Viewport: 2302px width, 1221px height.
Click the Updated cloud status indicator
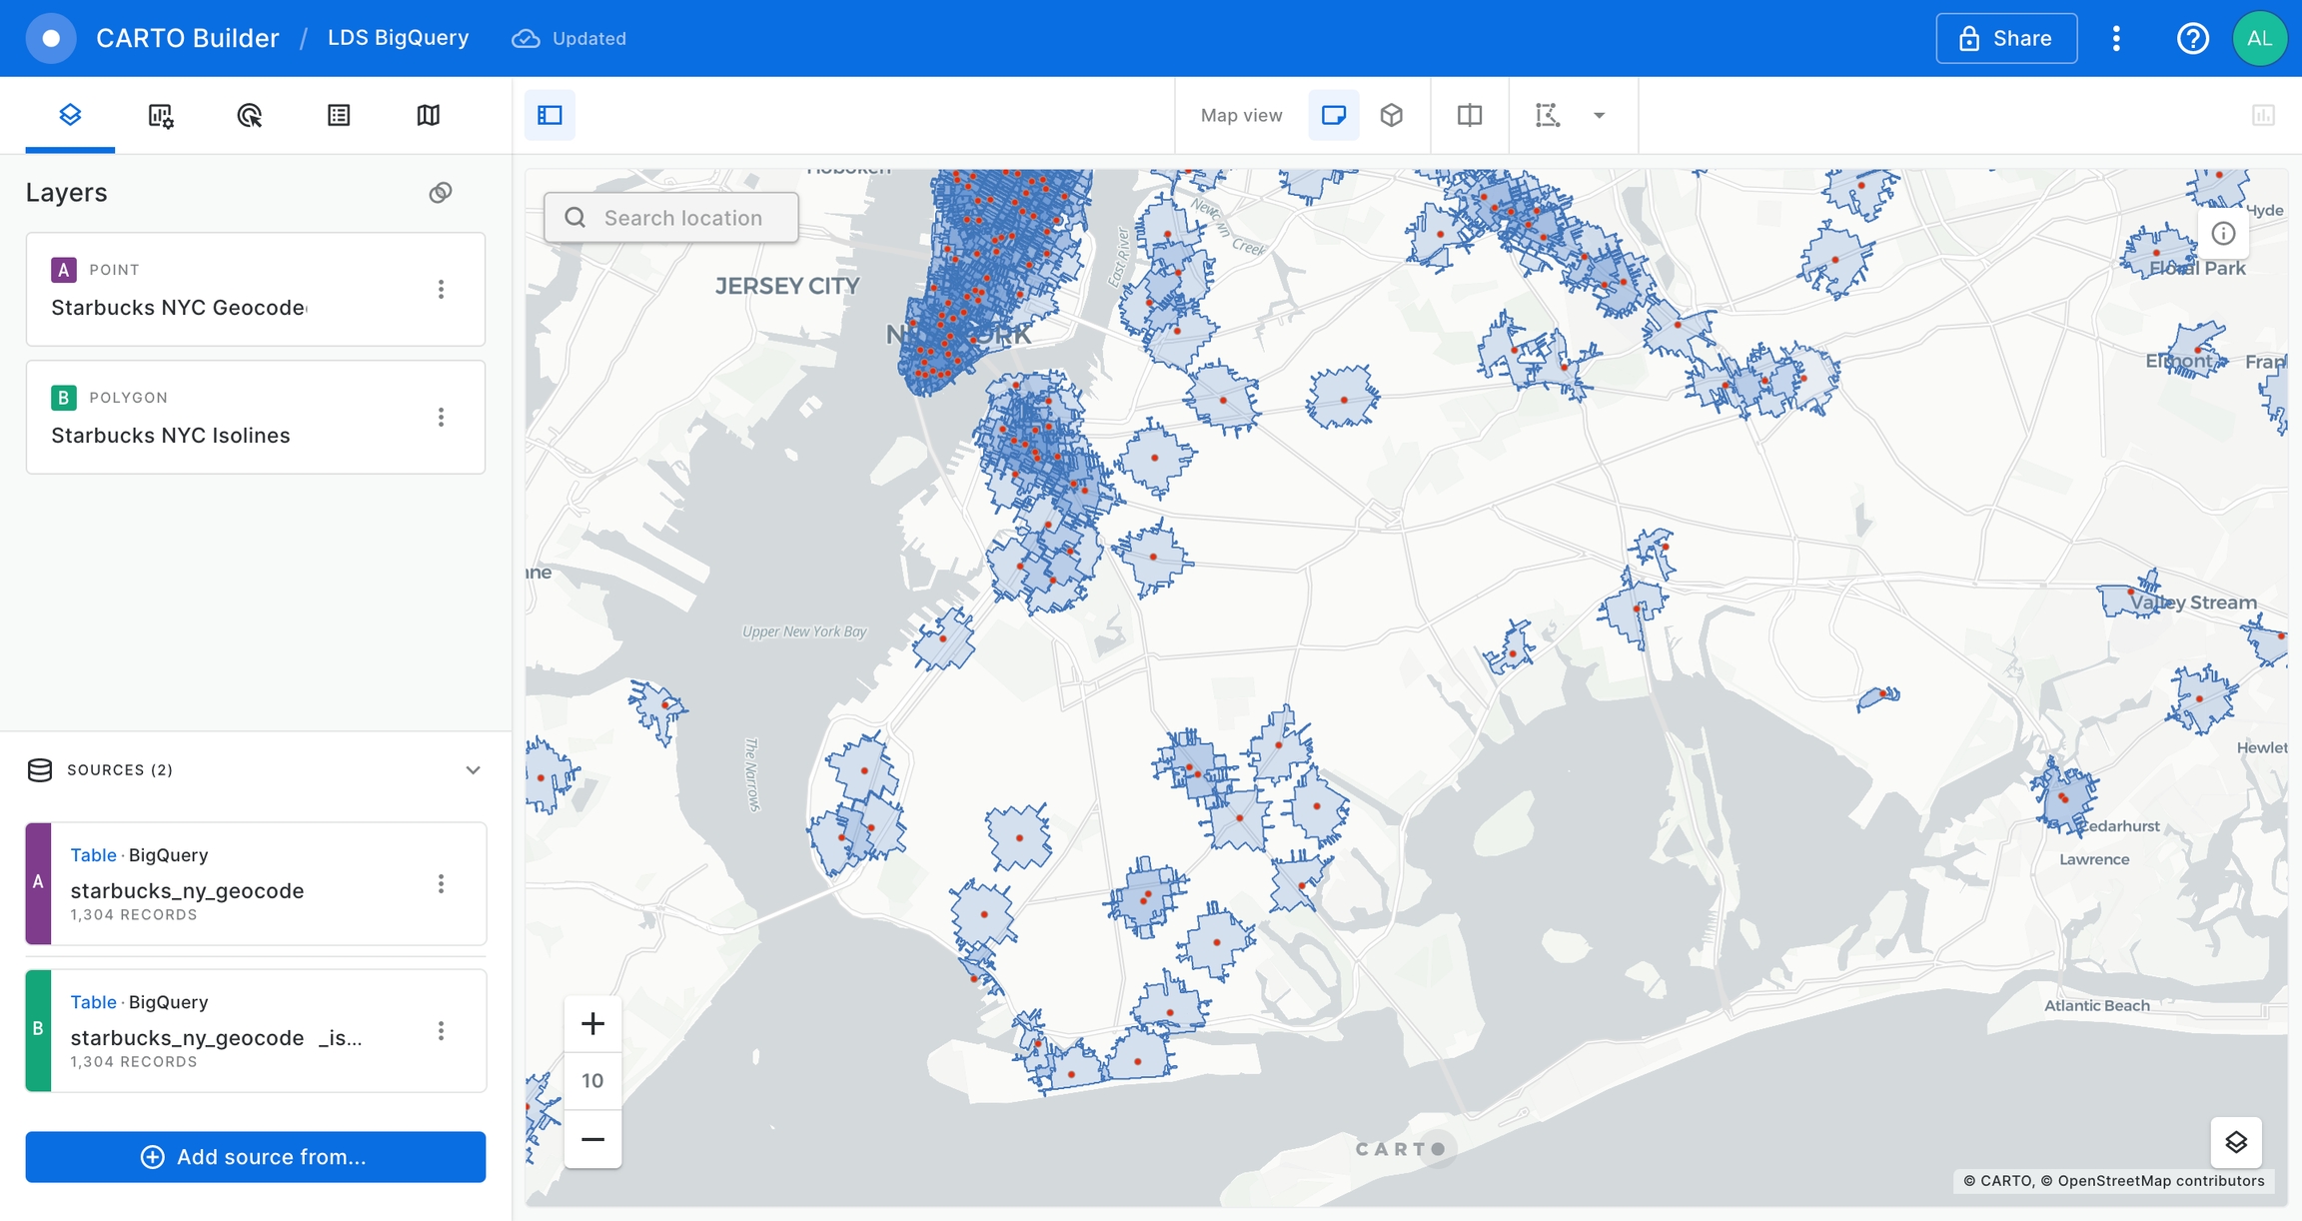[570, 38]
